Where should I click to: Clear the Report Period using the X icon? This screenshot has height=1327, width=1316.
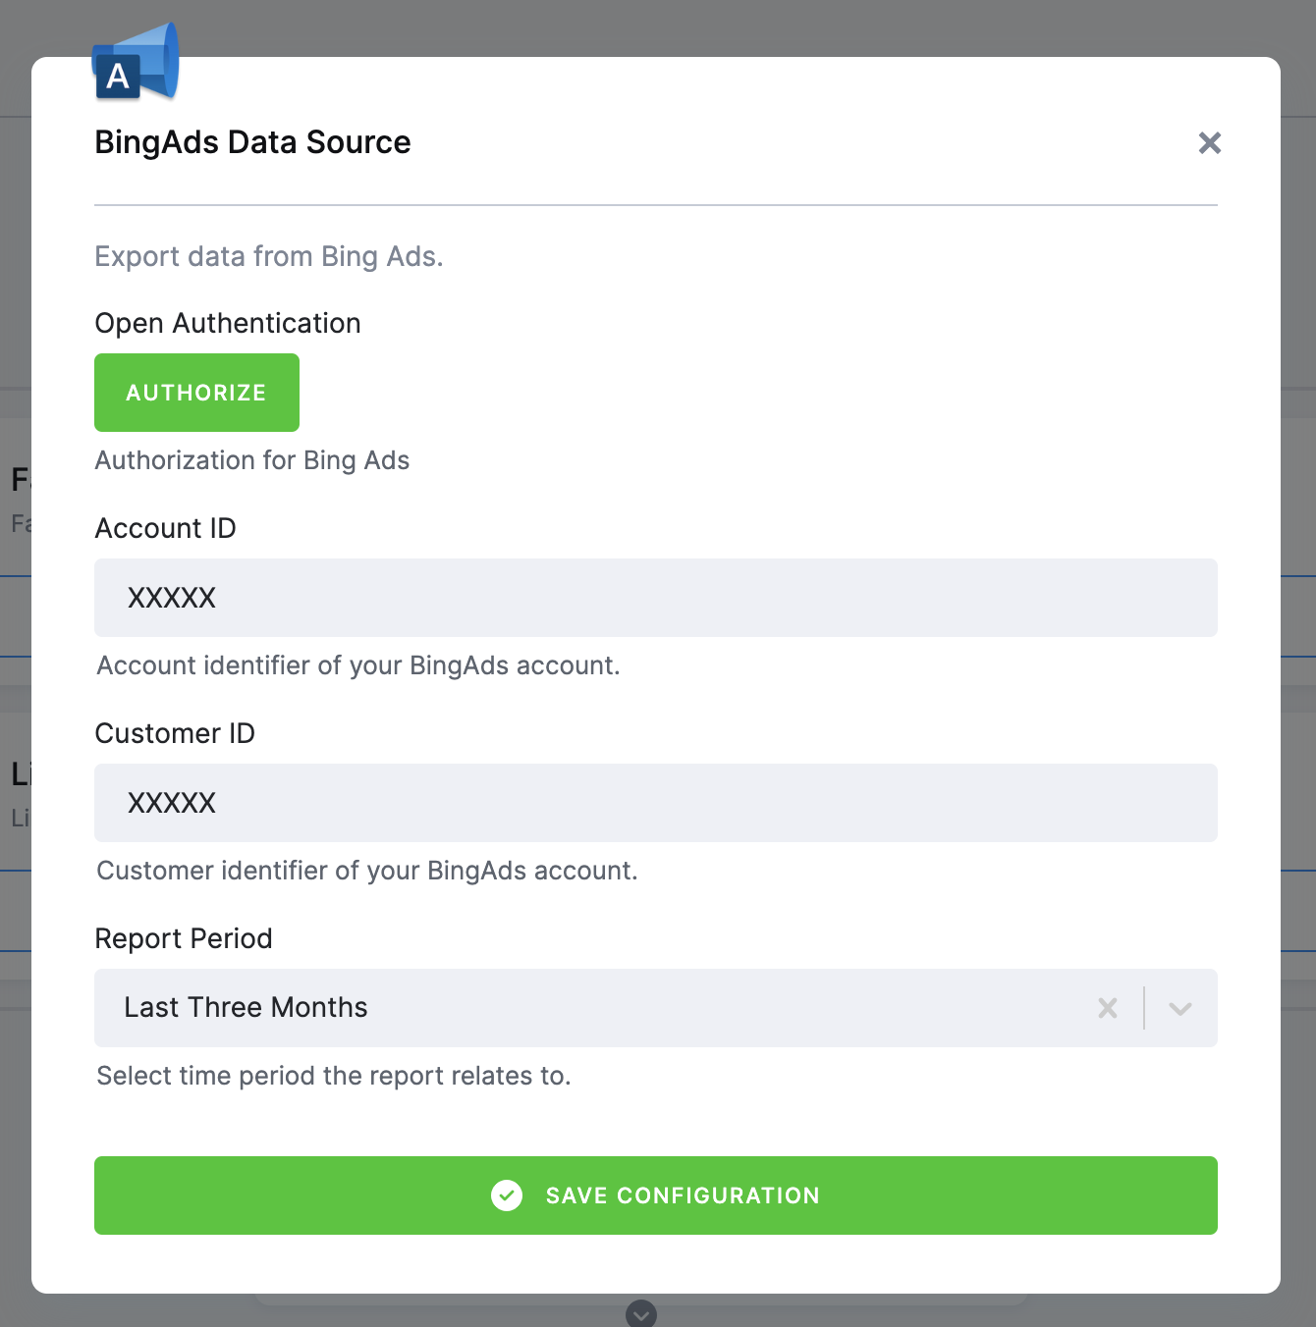(1108, 1008)
